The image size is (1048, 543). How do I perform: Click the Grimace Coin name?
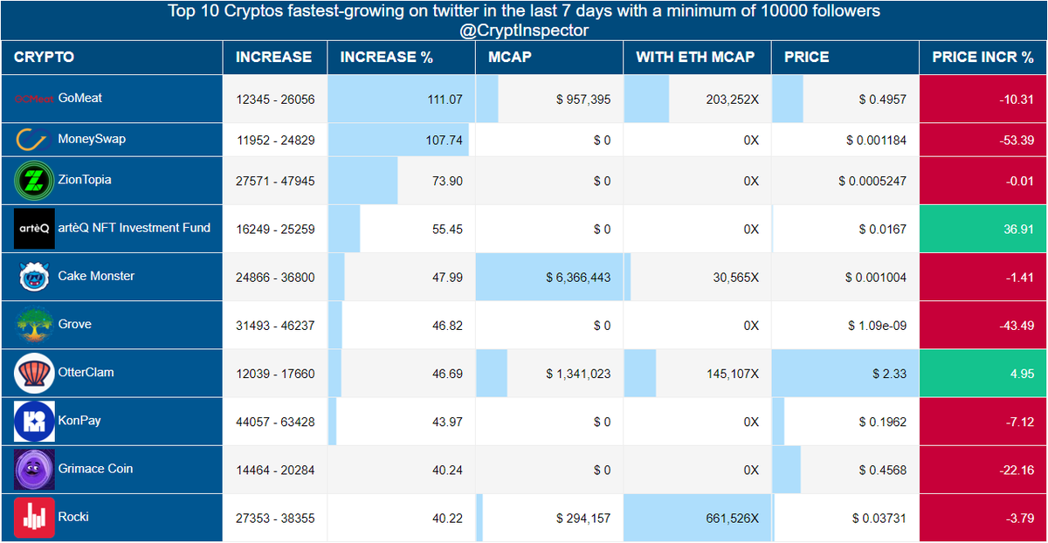click(96, 468)
